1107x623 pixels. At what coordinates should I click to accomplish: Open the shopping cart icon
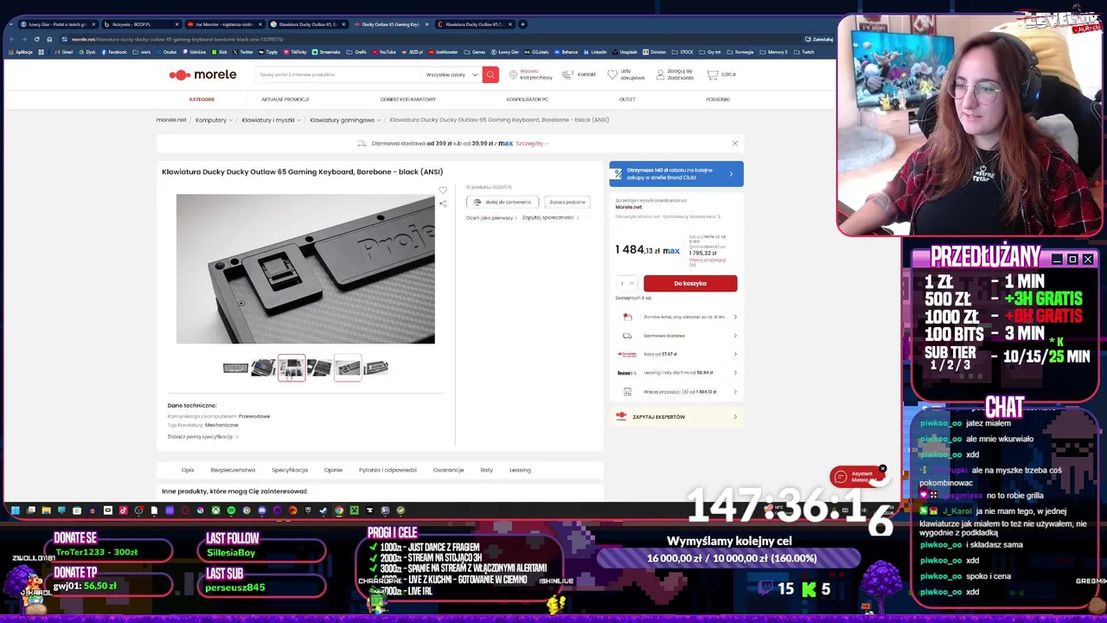click(712, 74)
